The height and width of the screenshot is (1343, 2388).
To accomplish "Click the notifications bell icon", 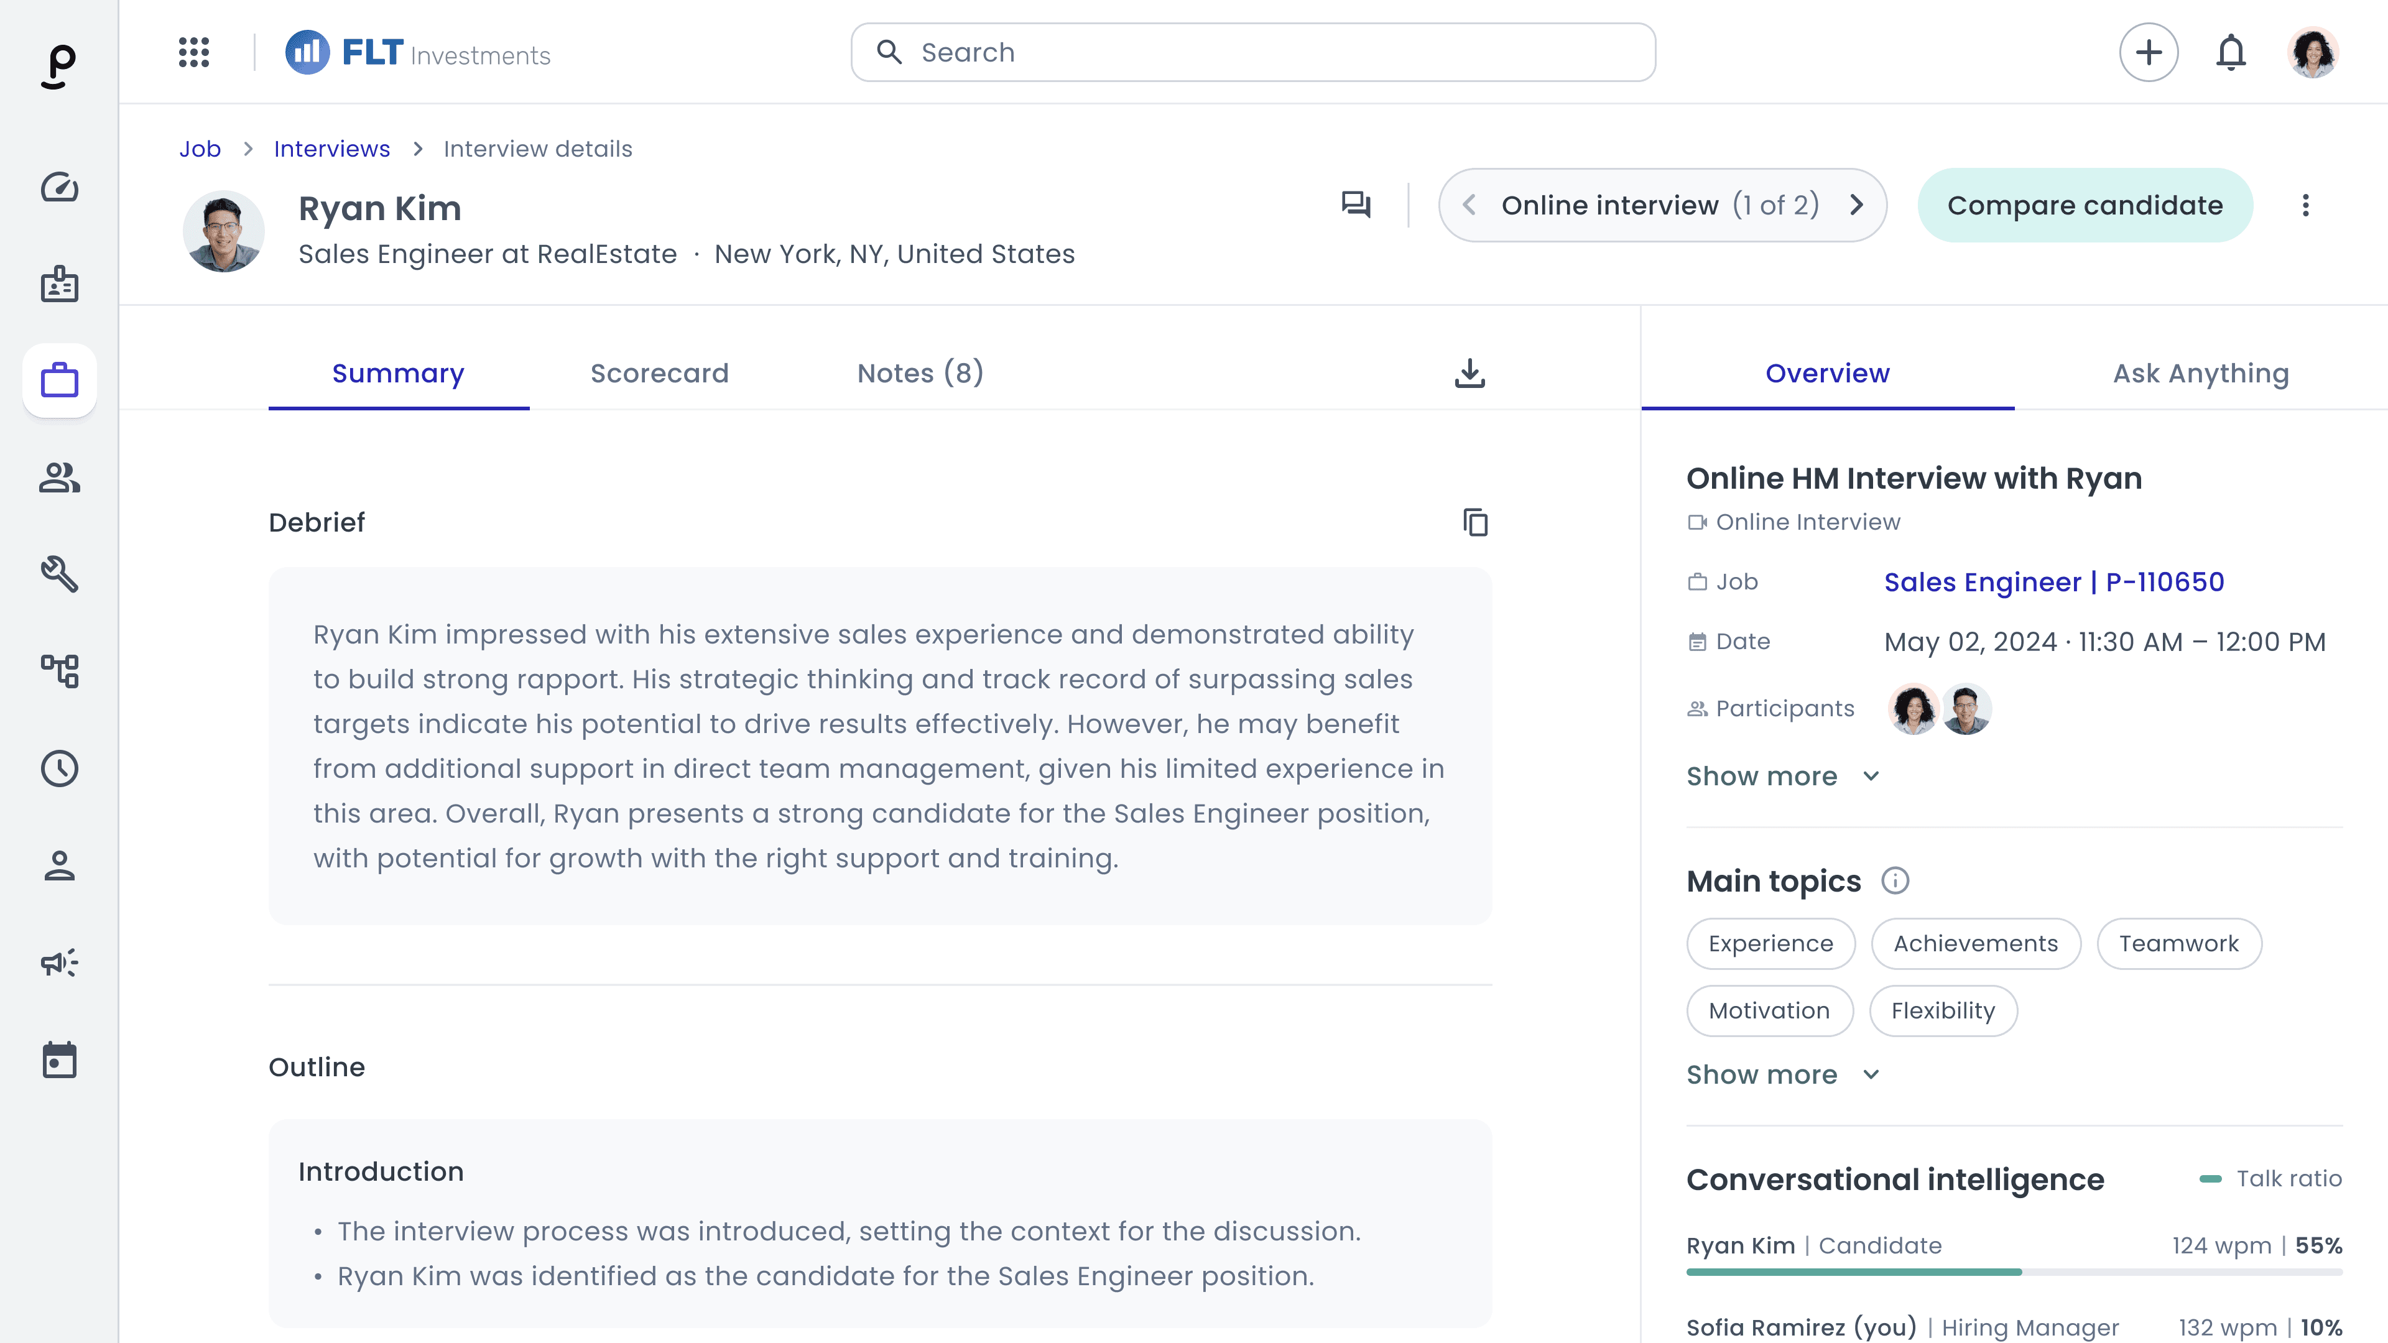I will [2231, 53].
